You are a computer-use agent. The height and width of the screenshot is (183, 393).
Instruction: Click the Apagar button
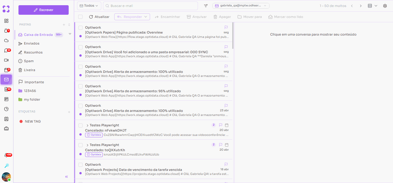222,17
